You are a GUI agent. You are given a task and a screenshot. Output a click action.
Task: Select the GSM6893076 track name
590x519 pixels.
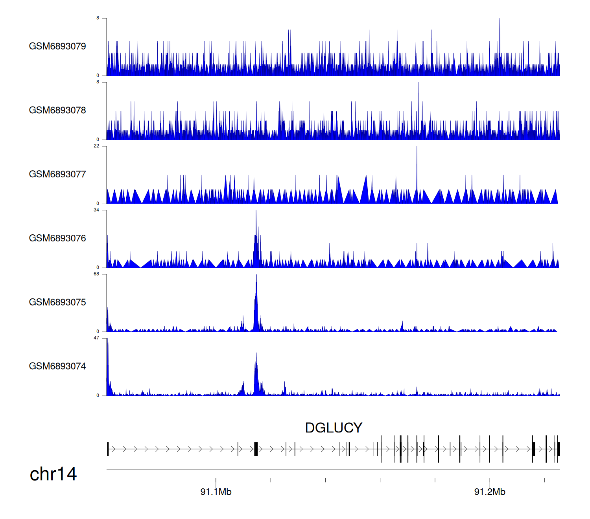(57, 238)
